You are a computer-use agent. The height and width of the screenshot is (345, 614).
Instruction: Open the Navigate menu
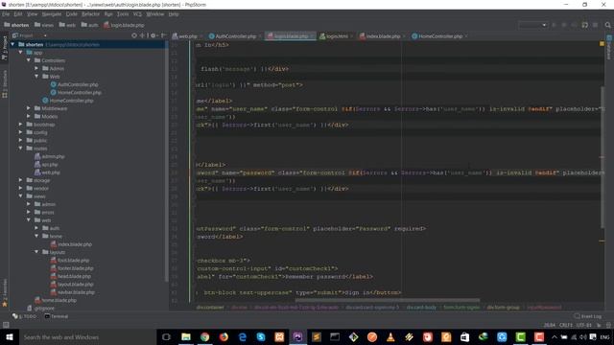[x=52, y=14]
